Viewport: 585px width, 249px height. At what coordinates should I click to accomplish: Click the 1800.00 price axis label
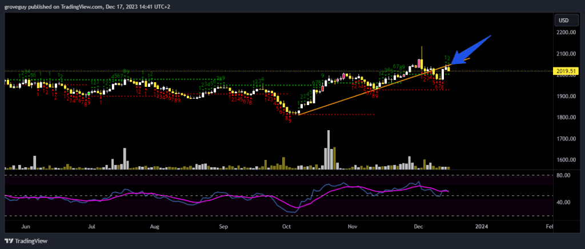(x=563, y=118)
